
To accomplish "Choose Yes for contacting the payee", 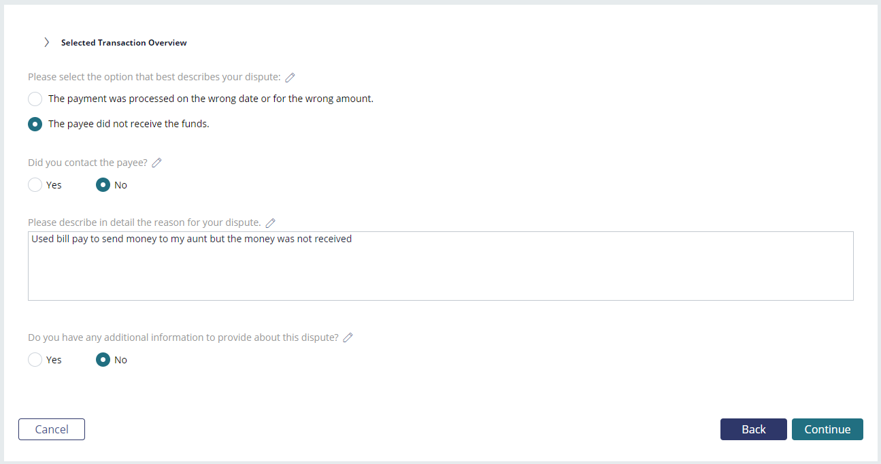I will pos(35,185).
